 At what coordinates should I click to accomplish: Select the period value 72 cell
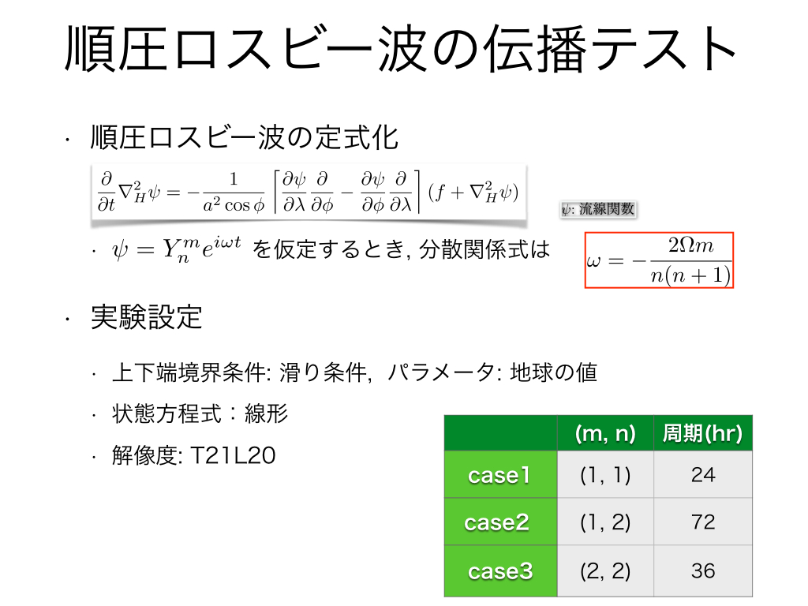[703, 522]
